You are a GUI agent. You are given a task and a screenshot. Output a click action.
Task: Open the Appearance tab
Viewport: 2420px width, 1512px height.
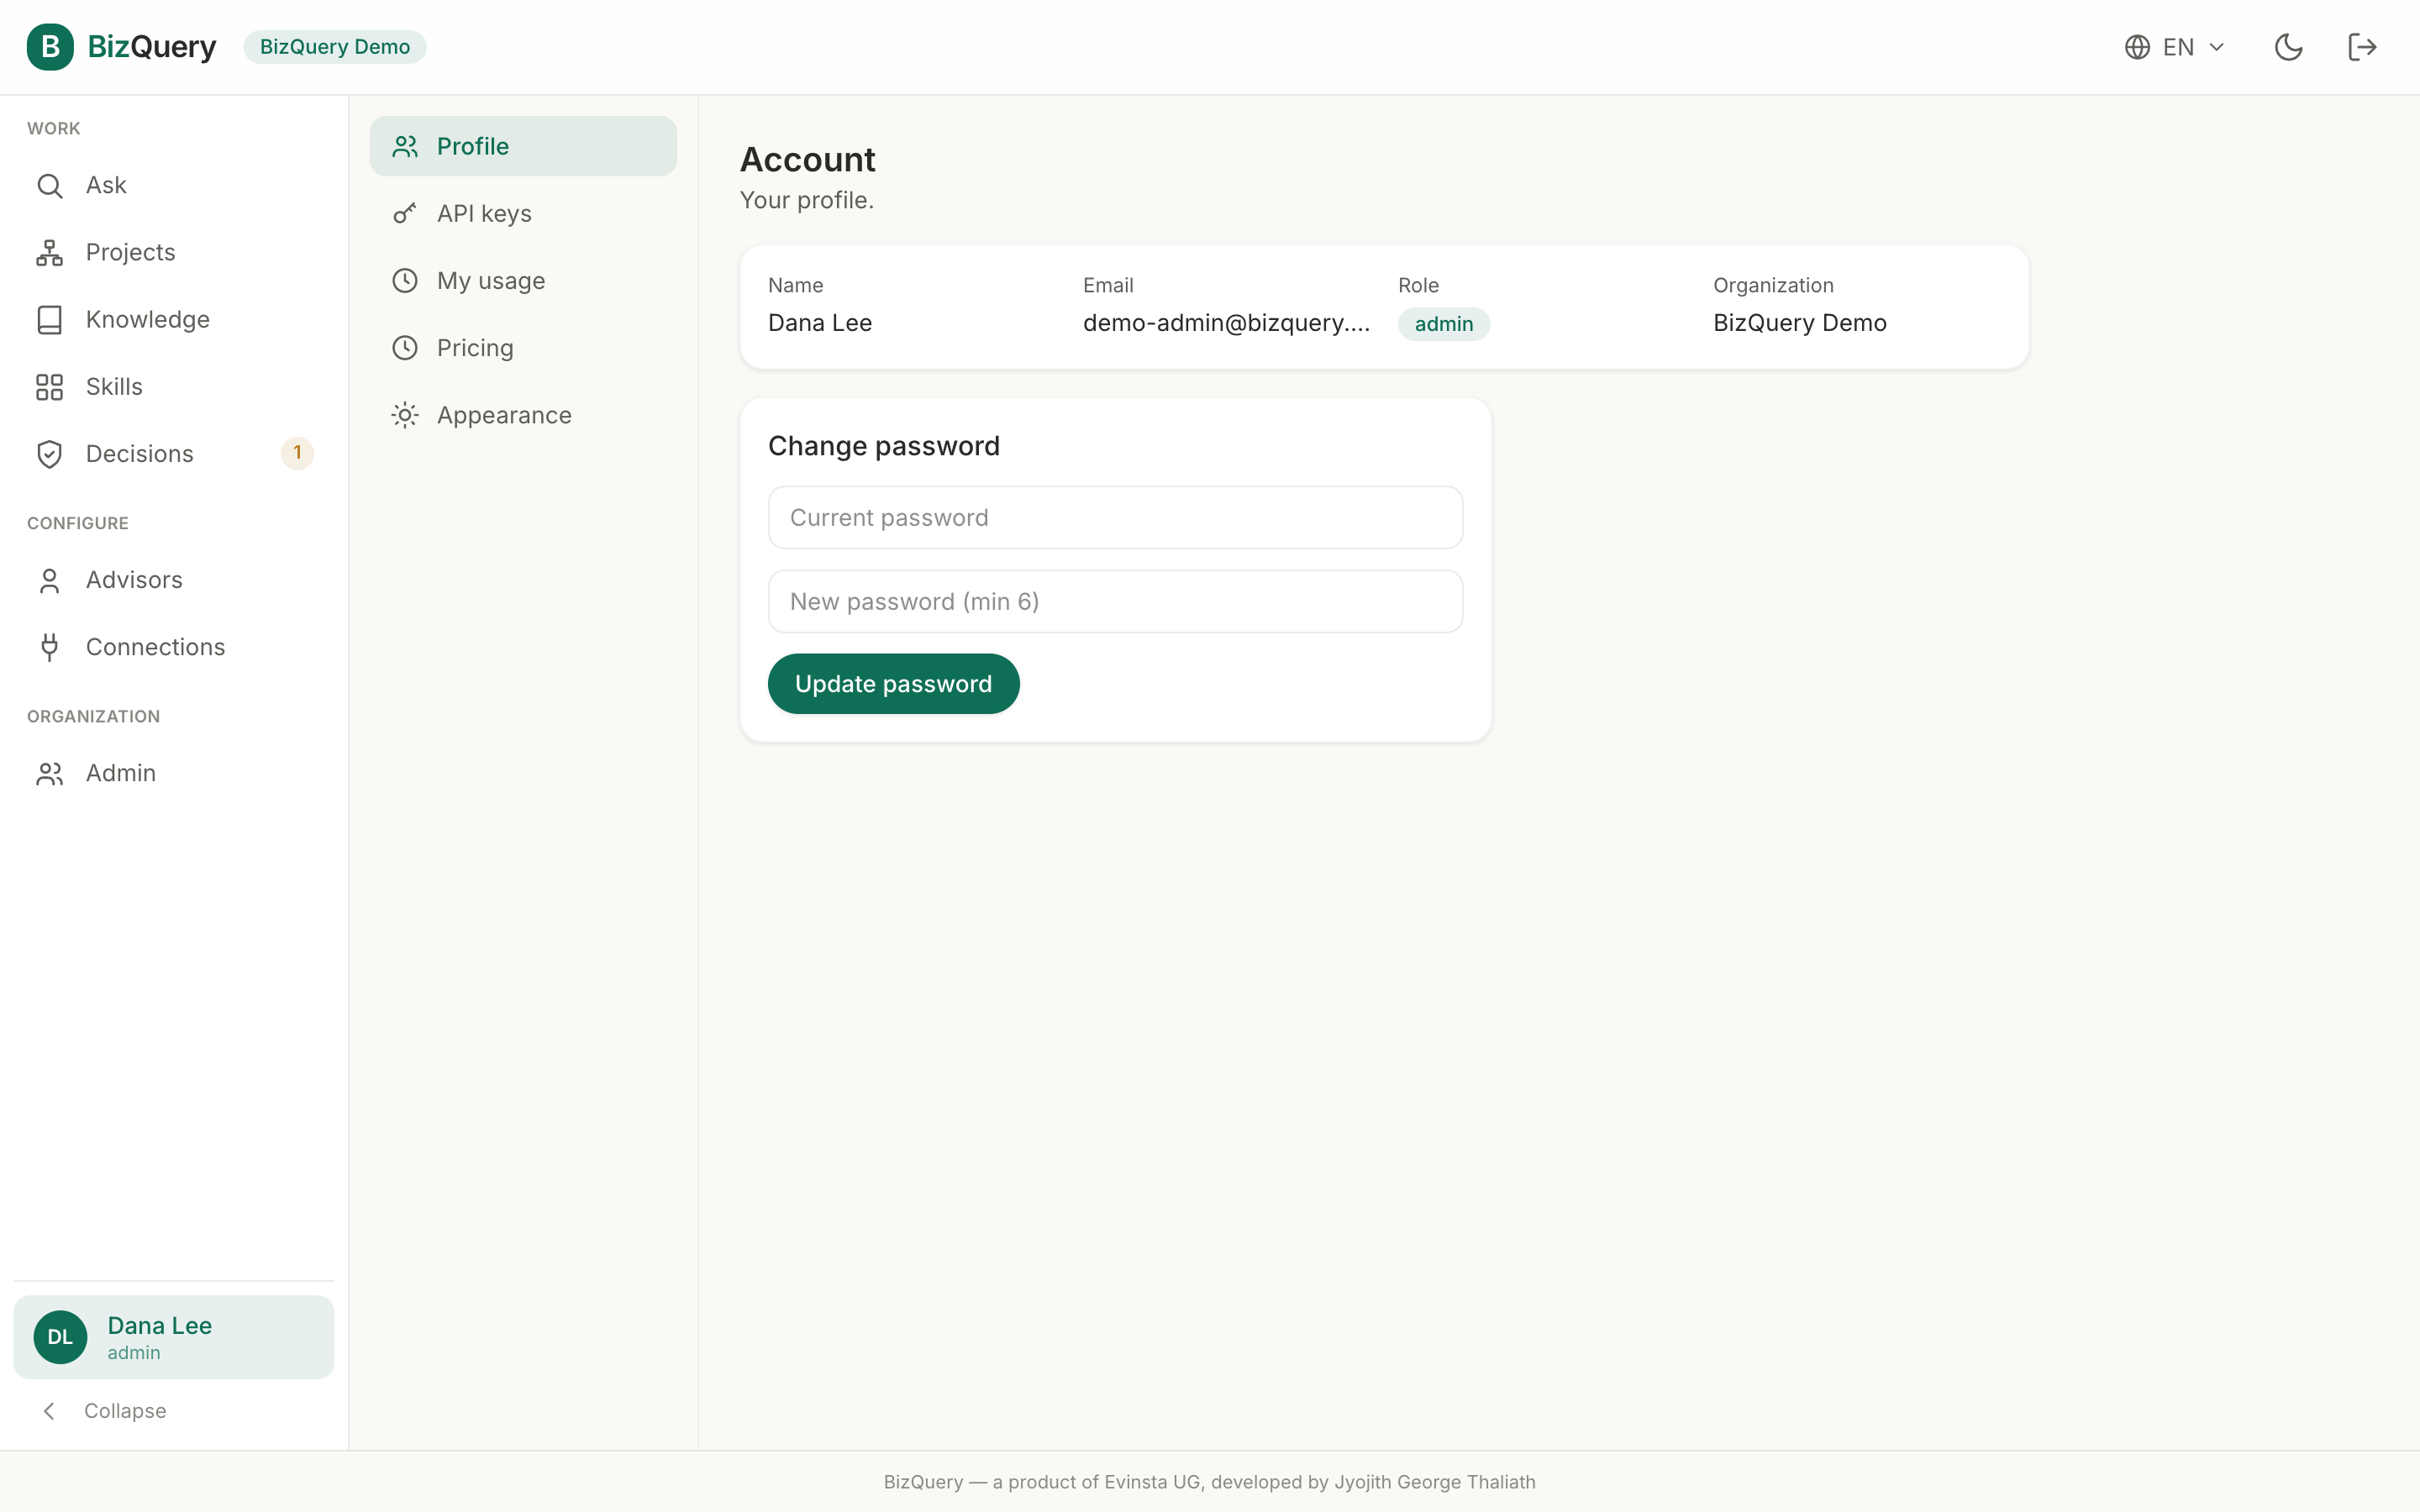point(523,415)
